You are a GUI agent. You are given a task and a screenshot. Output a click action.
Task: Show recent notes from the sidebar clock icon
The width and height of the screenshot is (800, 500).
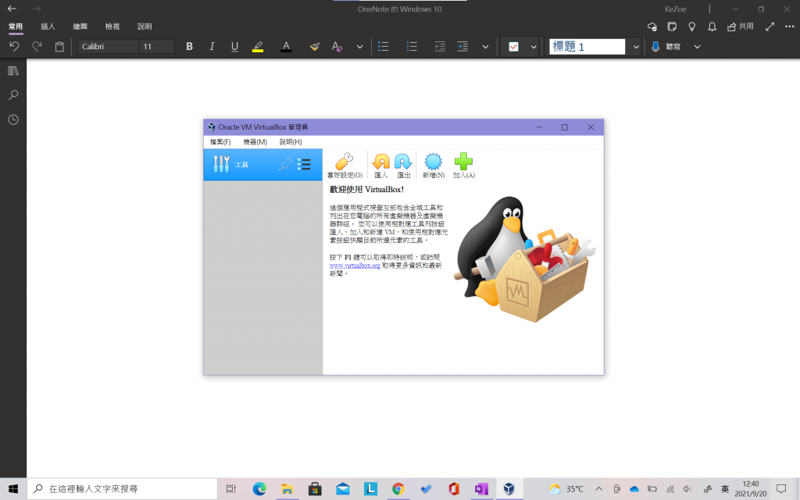[13, 120]
